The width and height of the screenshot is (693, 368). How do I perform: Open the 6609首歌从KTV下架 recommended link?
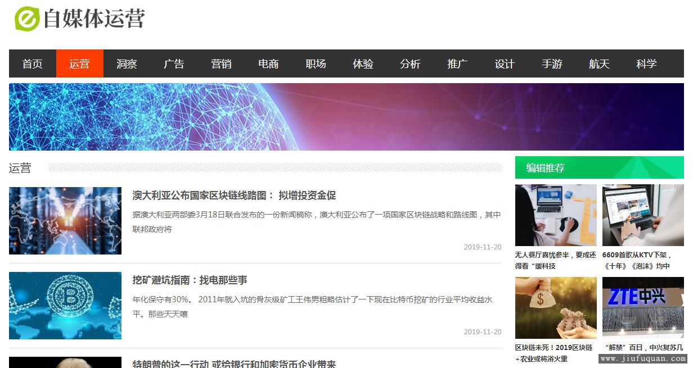click(x=637, y=261)
